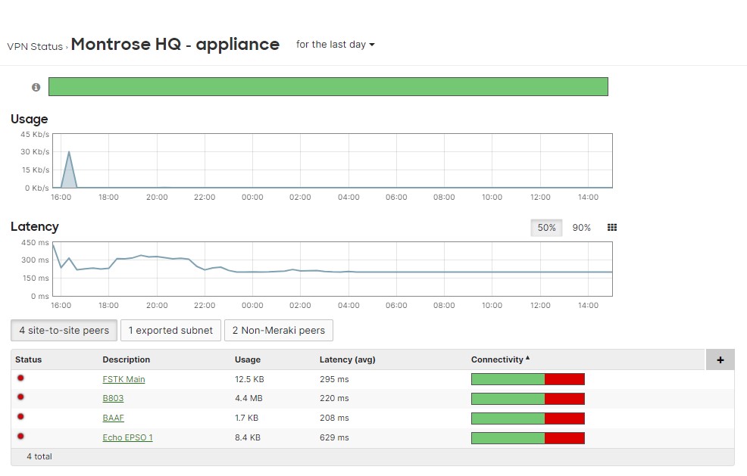Open the FSTK Main peer link
The height and width of the screenshot is (476, 747).
[x=123, y=379]
